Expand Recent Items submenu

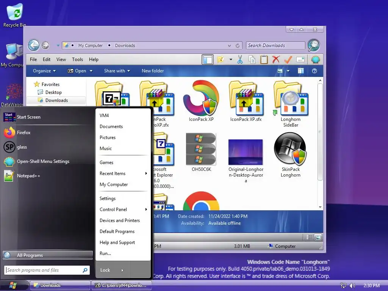coord(123,174)
